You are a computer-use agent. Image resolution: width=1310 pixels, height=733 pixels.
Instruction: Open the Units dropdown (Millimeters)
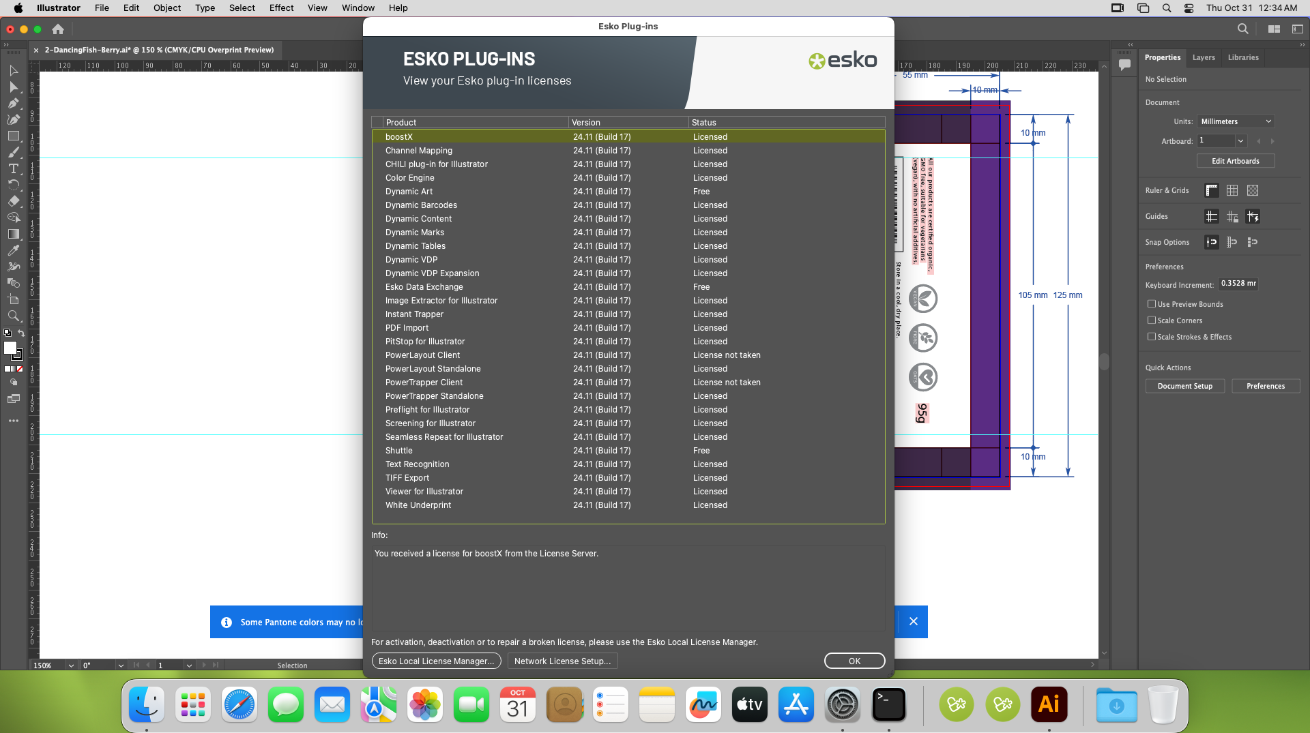[x=1236, y=121]
